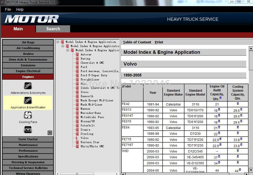Click the red book icon beside Peterbilt
Screen dimensions: 253x175
[x=77, y=125]
